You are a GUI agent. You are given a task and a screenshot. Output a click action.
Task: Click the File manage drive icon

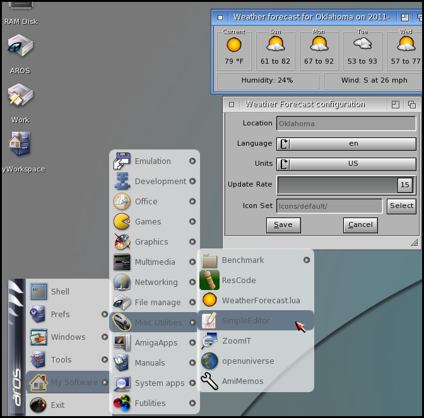[122, 302]
